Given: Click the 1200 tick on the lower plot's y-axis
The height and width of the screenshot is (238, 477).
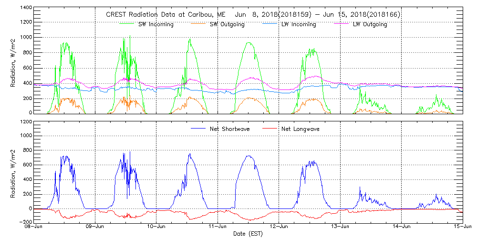Looking at the screenshot, I should [25, 122].
